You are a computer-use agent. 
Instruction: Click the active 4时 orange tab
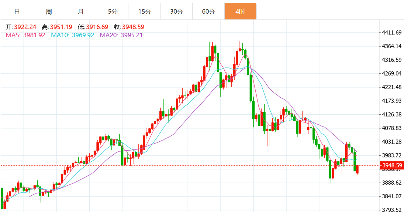click(240, 12)
